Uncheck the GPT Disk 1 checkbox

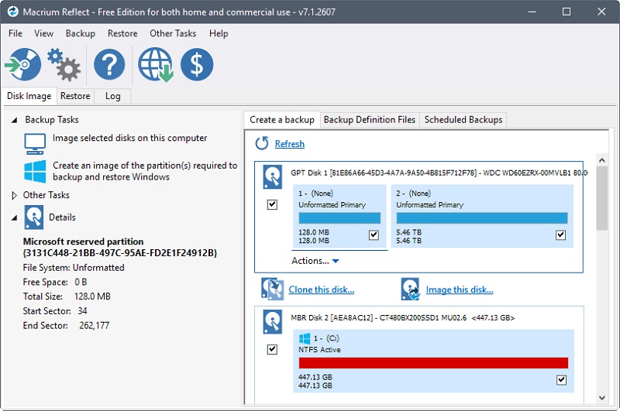(272, 204)
